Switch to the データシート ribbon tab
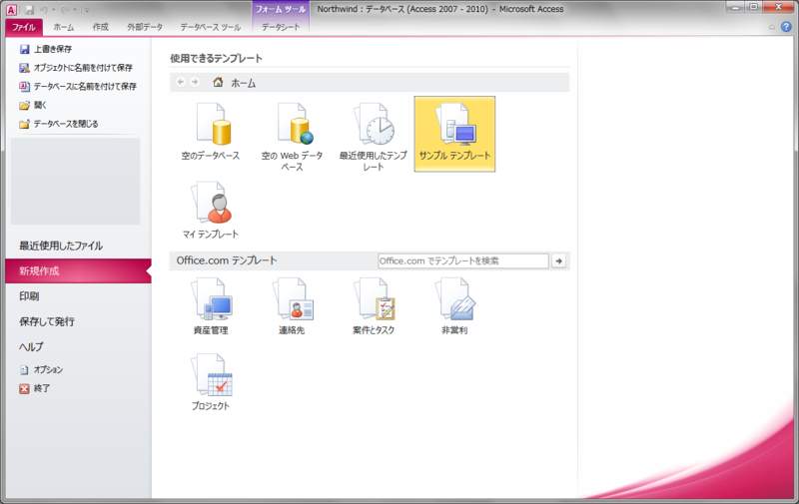Screen dimensions: 799x504 [x=281, y=27]
